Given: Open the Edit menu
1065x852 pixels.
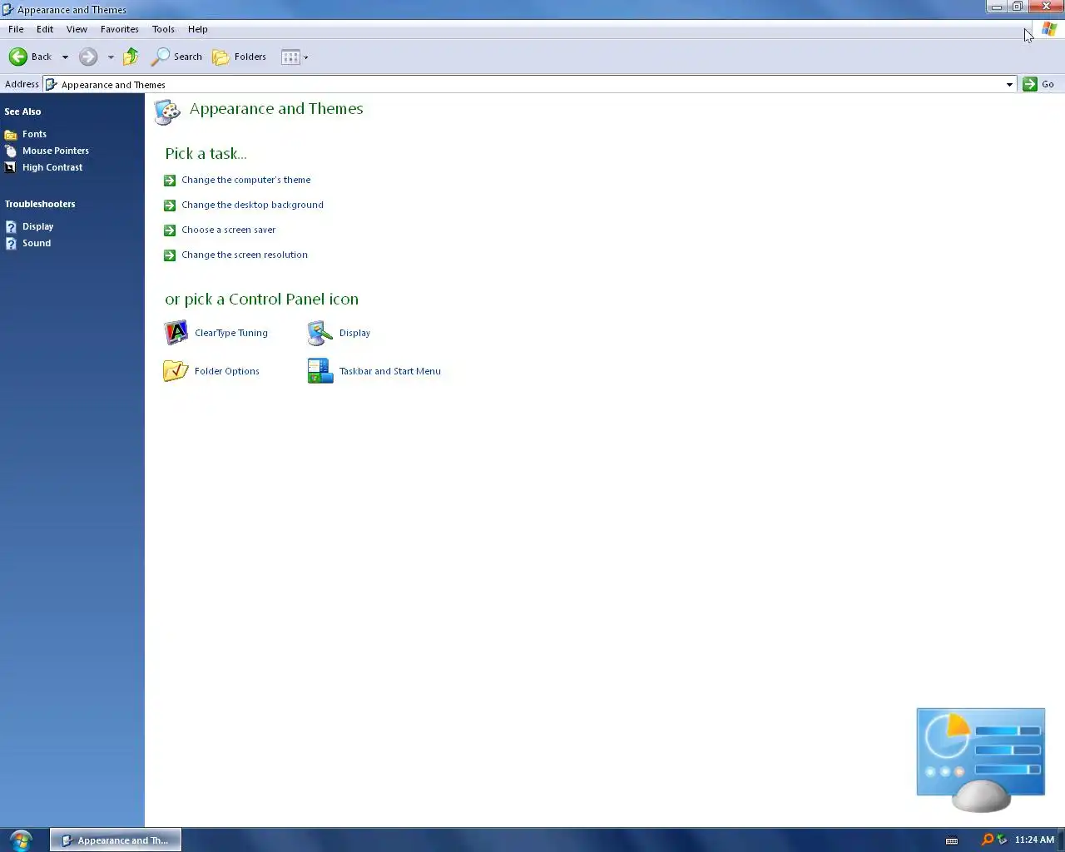Looking at the screenshot, I should point(45,29).
